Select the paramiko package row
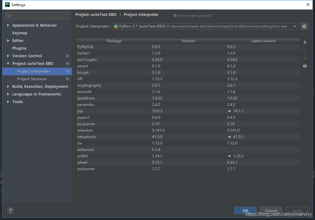Screen dimensions: 315x220 [188, 104]
